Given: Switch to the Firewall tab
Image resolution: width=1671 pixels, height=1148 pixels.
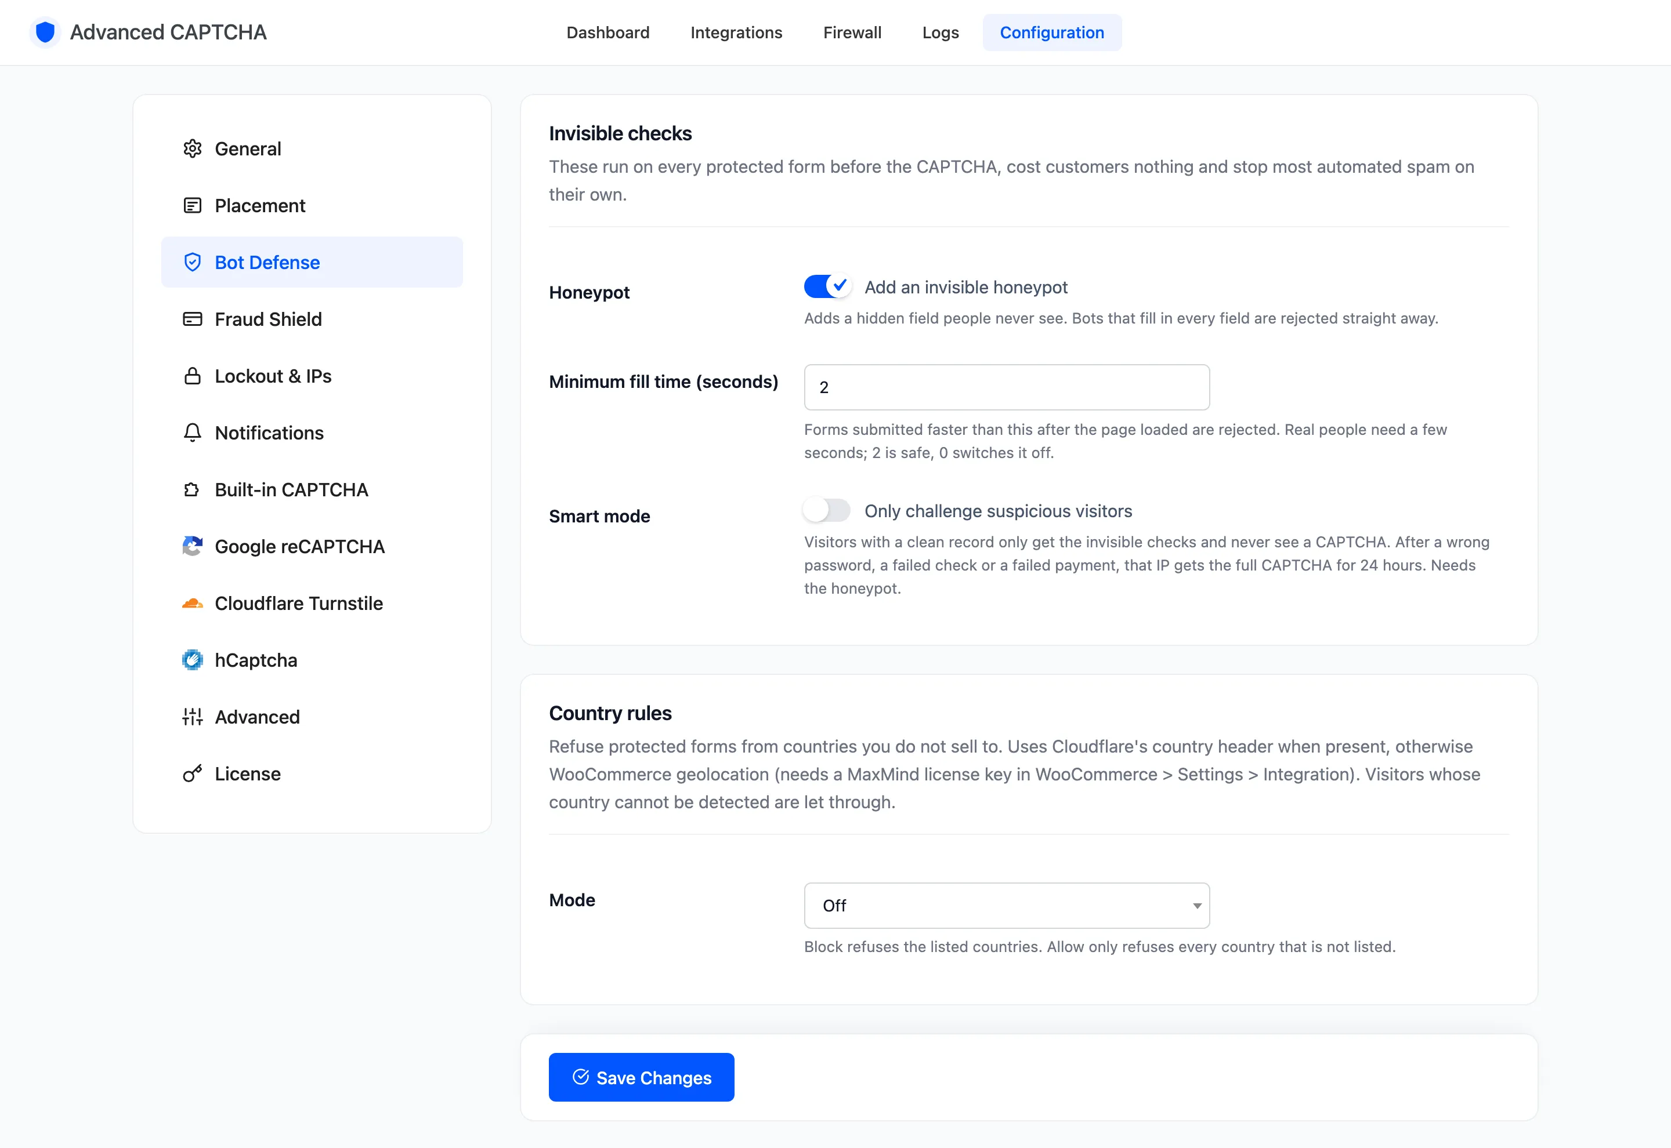Looking at the screenshot, I should coord(852,32).
